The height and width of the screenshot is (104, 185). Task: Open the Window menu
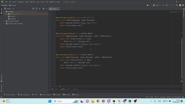coord(53,2)
